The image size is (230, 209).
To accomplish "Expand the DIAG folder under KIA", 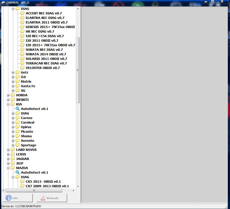I will tap(13, 113).
